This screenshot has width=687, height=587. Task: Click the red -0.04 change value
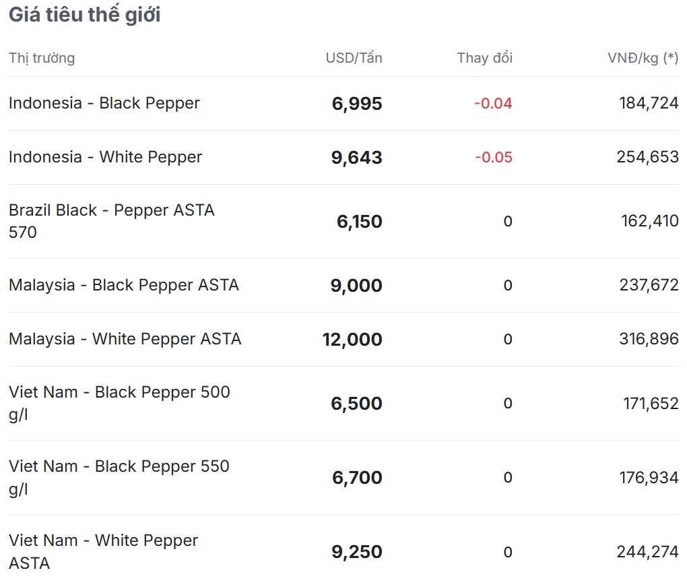point(493,104)
